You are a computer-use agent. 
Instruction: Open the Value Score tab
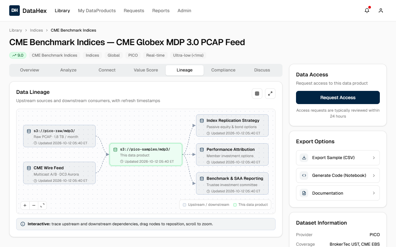point(146,70)
